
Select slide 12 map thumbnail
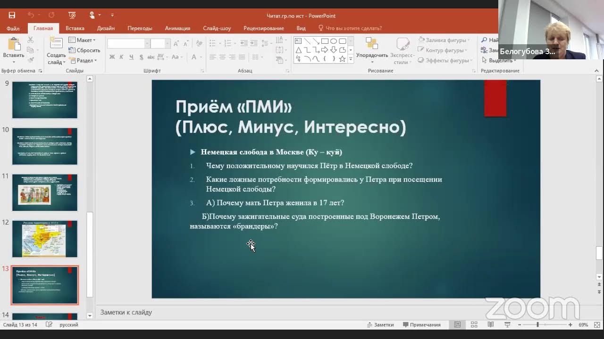point(45,239)
